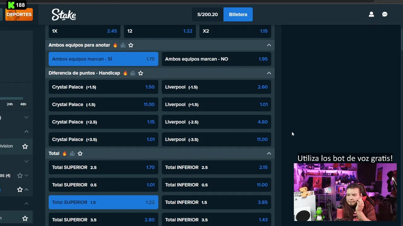Pick double chance 12 at 1.22
Image resolution: width=403 pixels, height=226 pixels.
pos(160,31)
